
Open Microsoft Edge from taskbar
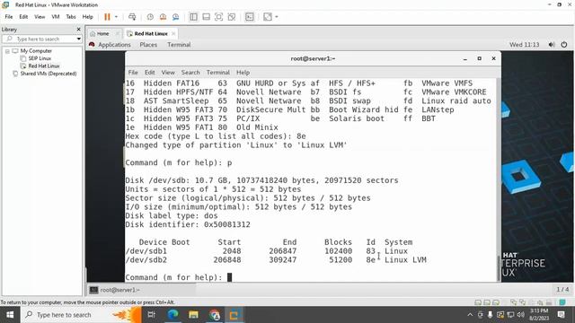click(x=172, y=315)
